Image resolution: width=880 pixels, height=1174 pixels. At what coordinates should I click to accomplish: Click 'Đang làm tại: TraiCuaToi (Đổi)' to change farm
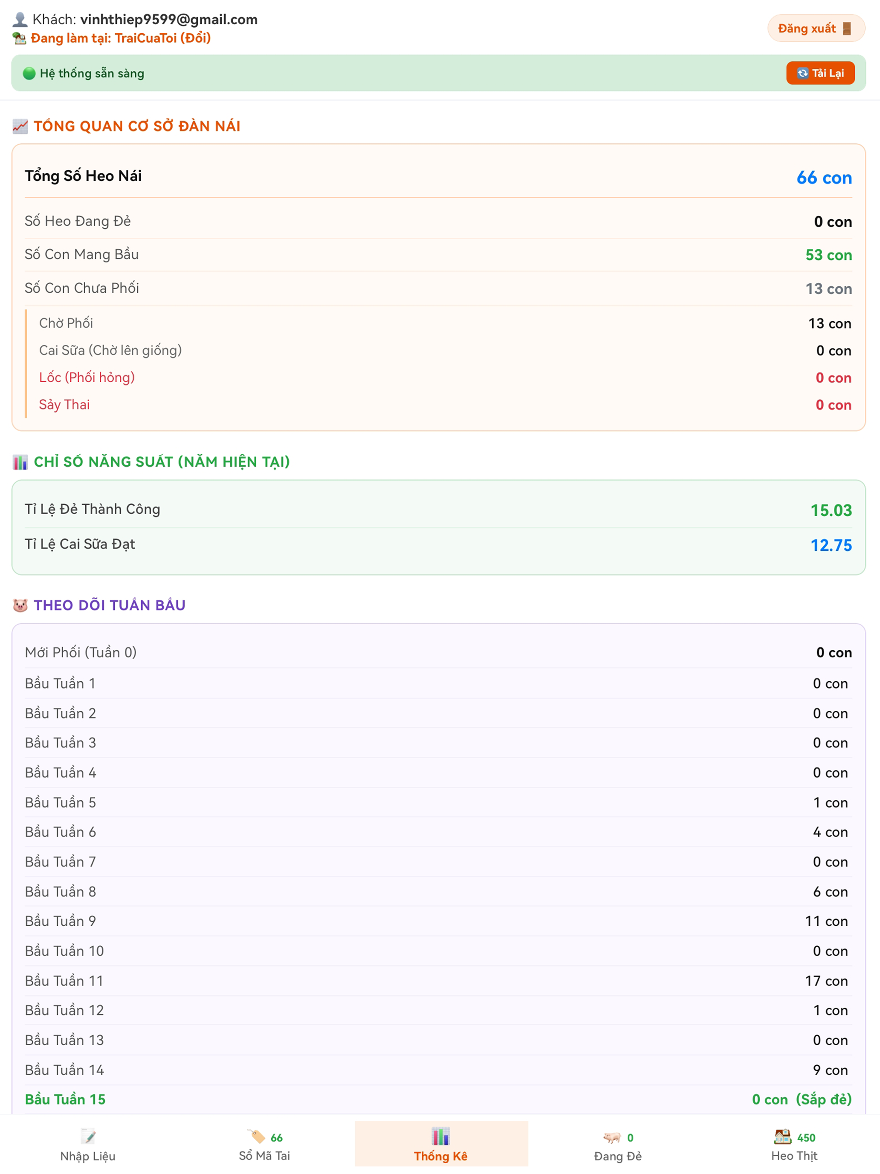point(120,38)
